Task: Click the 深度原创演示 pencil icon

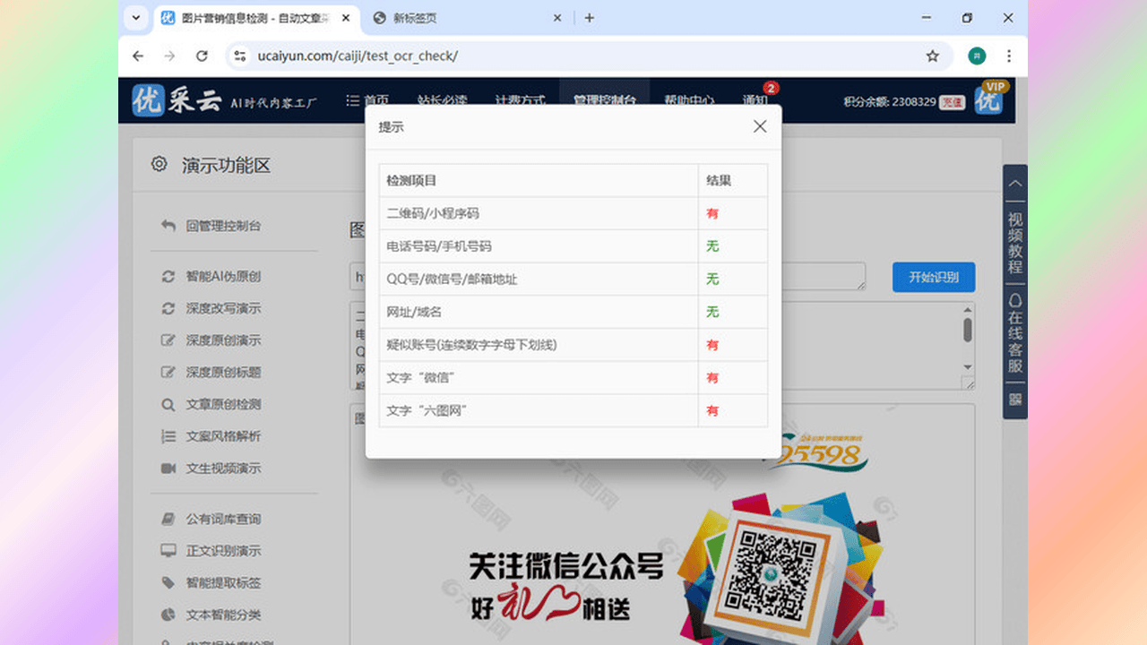Action: tap(168, 340)
